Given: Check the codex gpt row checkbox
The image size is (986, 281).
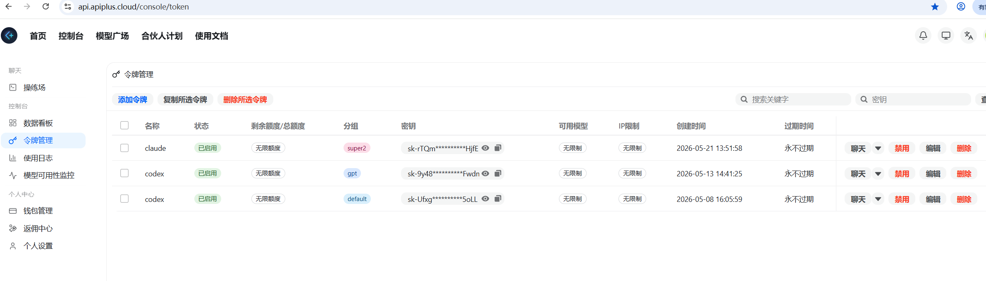Looking at the screenshot, I should pyautogui.click(x=124, y=173).
